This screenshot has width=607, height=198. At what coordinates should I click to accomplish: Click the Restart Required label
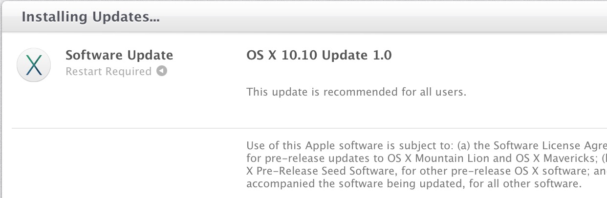[108, 72]
